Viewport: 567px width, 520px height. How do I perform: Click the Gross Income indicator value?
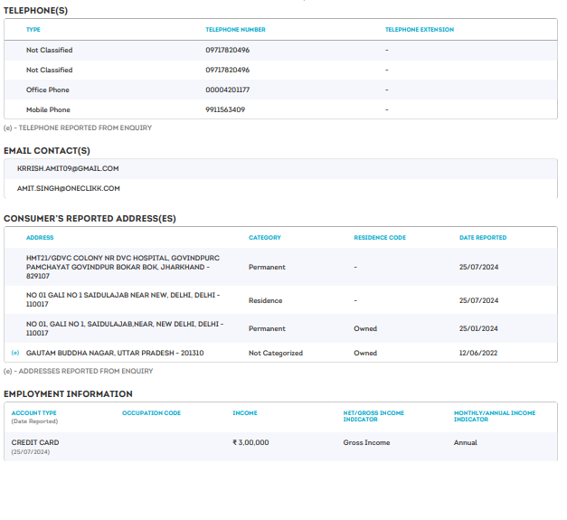tap(366, 442)
